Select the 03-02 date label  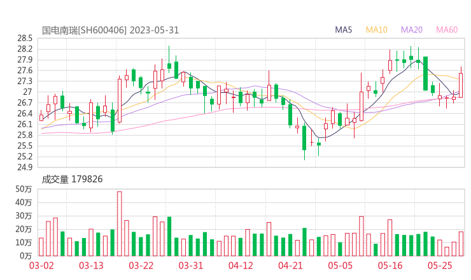click(41, 265)
